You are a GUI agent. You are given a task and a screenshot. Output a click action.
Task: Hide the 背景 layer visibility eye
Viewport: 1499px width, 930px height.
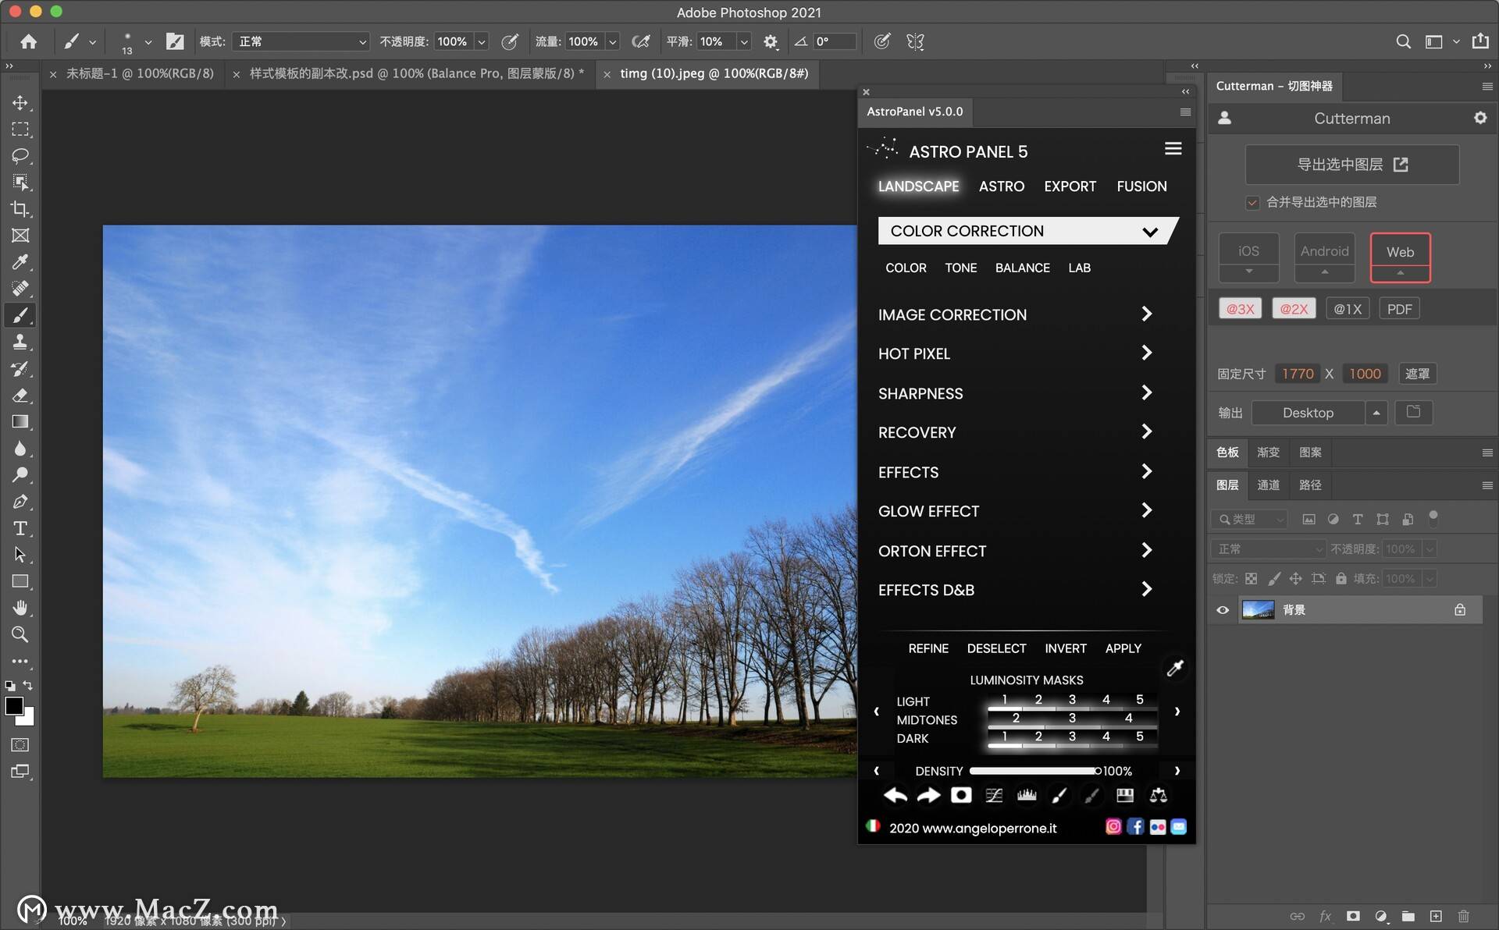tap(1223, 610)
